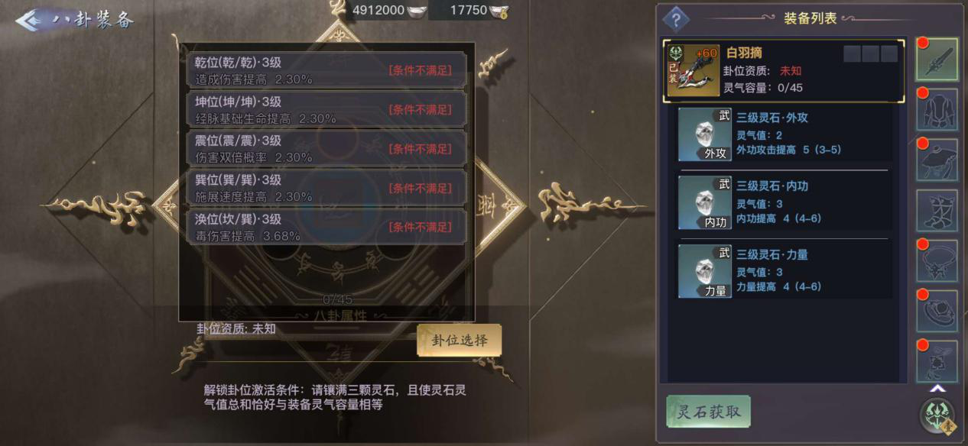Select the 涣位(坎/巽)·3级 entry

[326, 227]
